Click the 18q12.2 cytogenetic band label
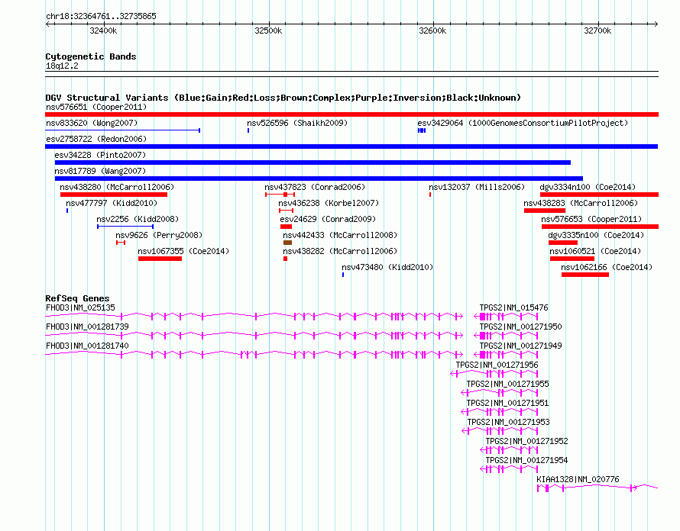680x531 pixels. [x=62, y=66]
